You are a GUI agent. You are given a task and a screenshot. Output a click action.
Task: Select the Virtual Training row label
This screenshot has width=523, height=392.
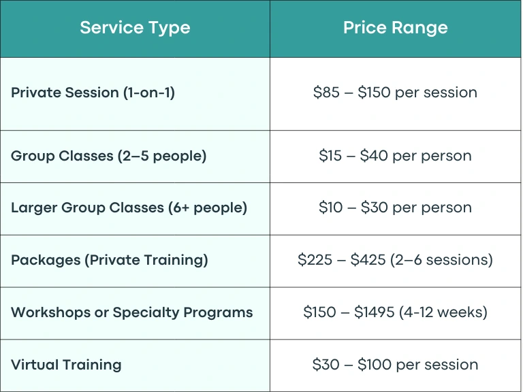[x=66, y=365]
